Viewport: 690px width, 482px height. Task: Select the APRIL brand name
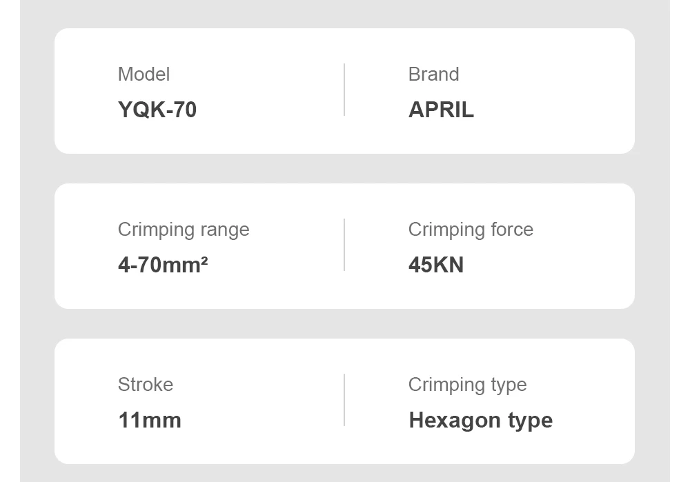441,110
